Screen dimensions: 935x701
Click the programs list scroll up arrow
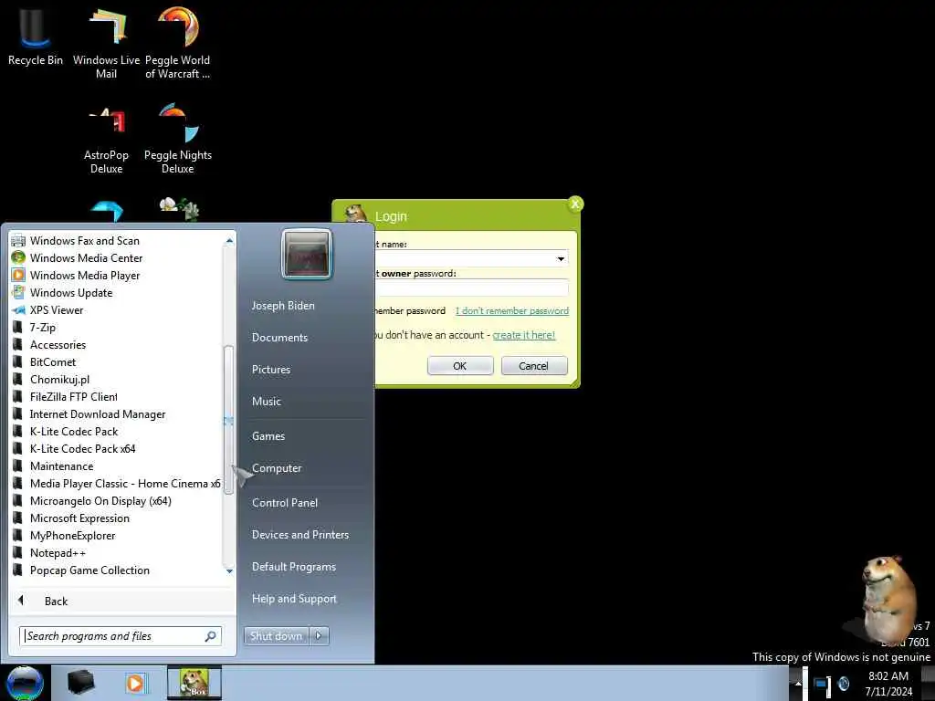[x=229, y=241]
